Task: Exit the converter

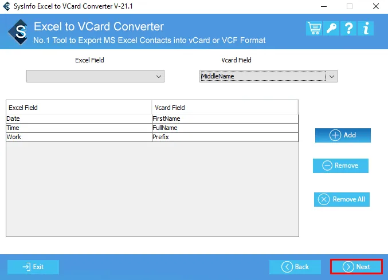Action: coord(33,267)
